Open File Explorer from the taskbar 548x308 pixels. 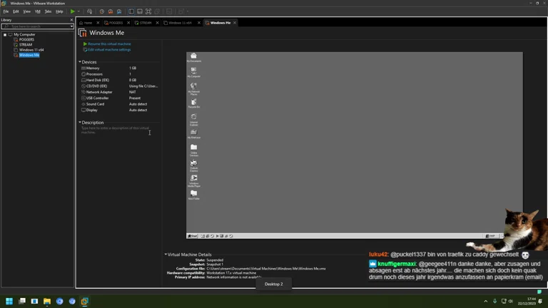pos(47,301)
